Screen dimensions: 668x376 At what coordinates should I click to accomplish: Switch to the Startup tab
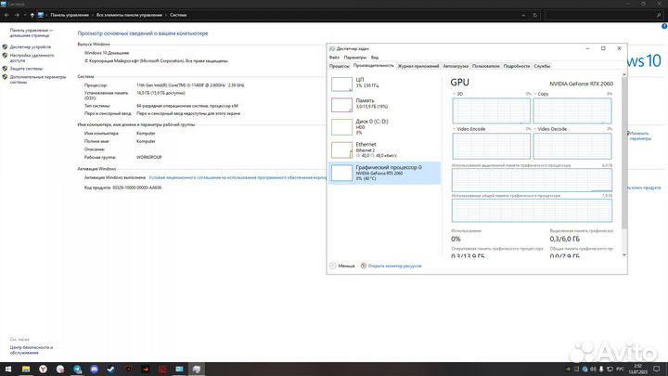[x=456, y=66]
